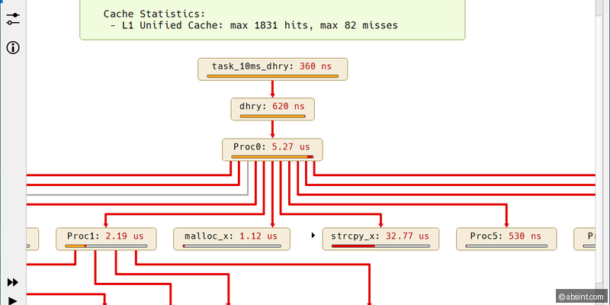Click the progress bar under Proc0
Viewport: 610px width, 305px height.
click(272, 157)
